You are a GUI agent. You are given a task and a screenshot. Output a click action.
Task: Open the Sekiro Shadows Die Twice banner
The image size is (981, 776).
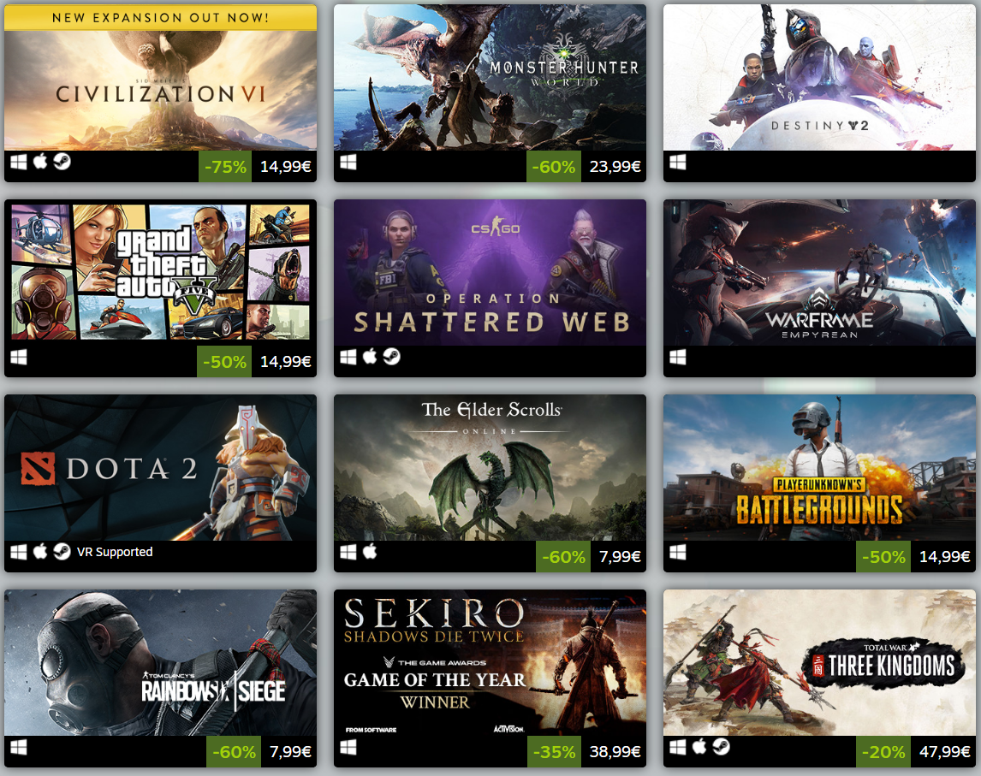click(490, 662)
